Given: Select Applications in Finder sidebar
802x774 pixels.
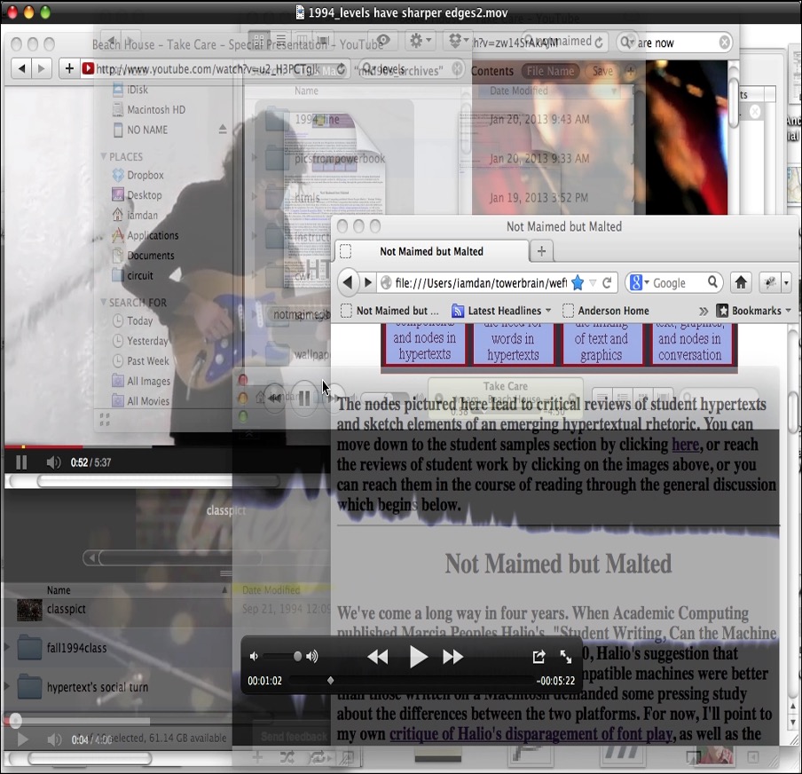Looking at the screenshot, I should 145,235.
